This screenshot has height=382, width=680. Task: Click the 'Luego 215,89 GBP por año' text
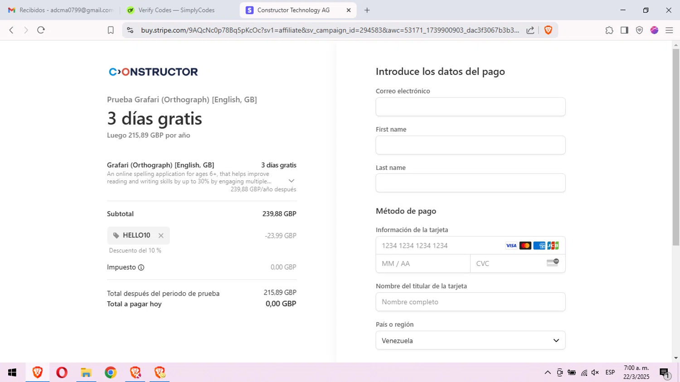click(x=149, y=135)
